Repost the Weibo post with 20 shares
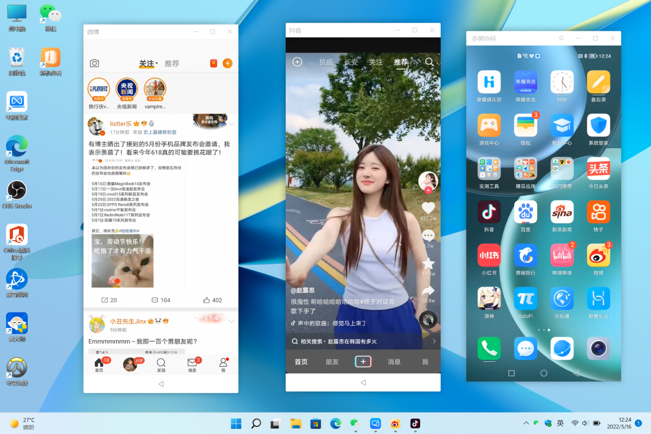Screen dimensions: 651x434 109,300
